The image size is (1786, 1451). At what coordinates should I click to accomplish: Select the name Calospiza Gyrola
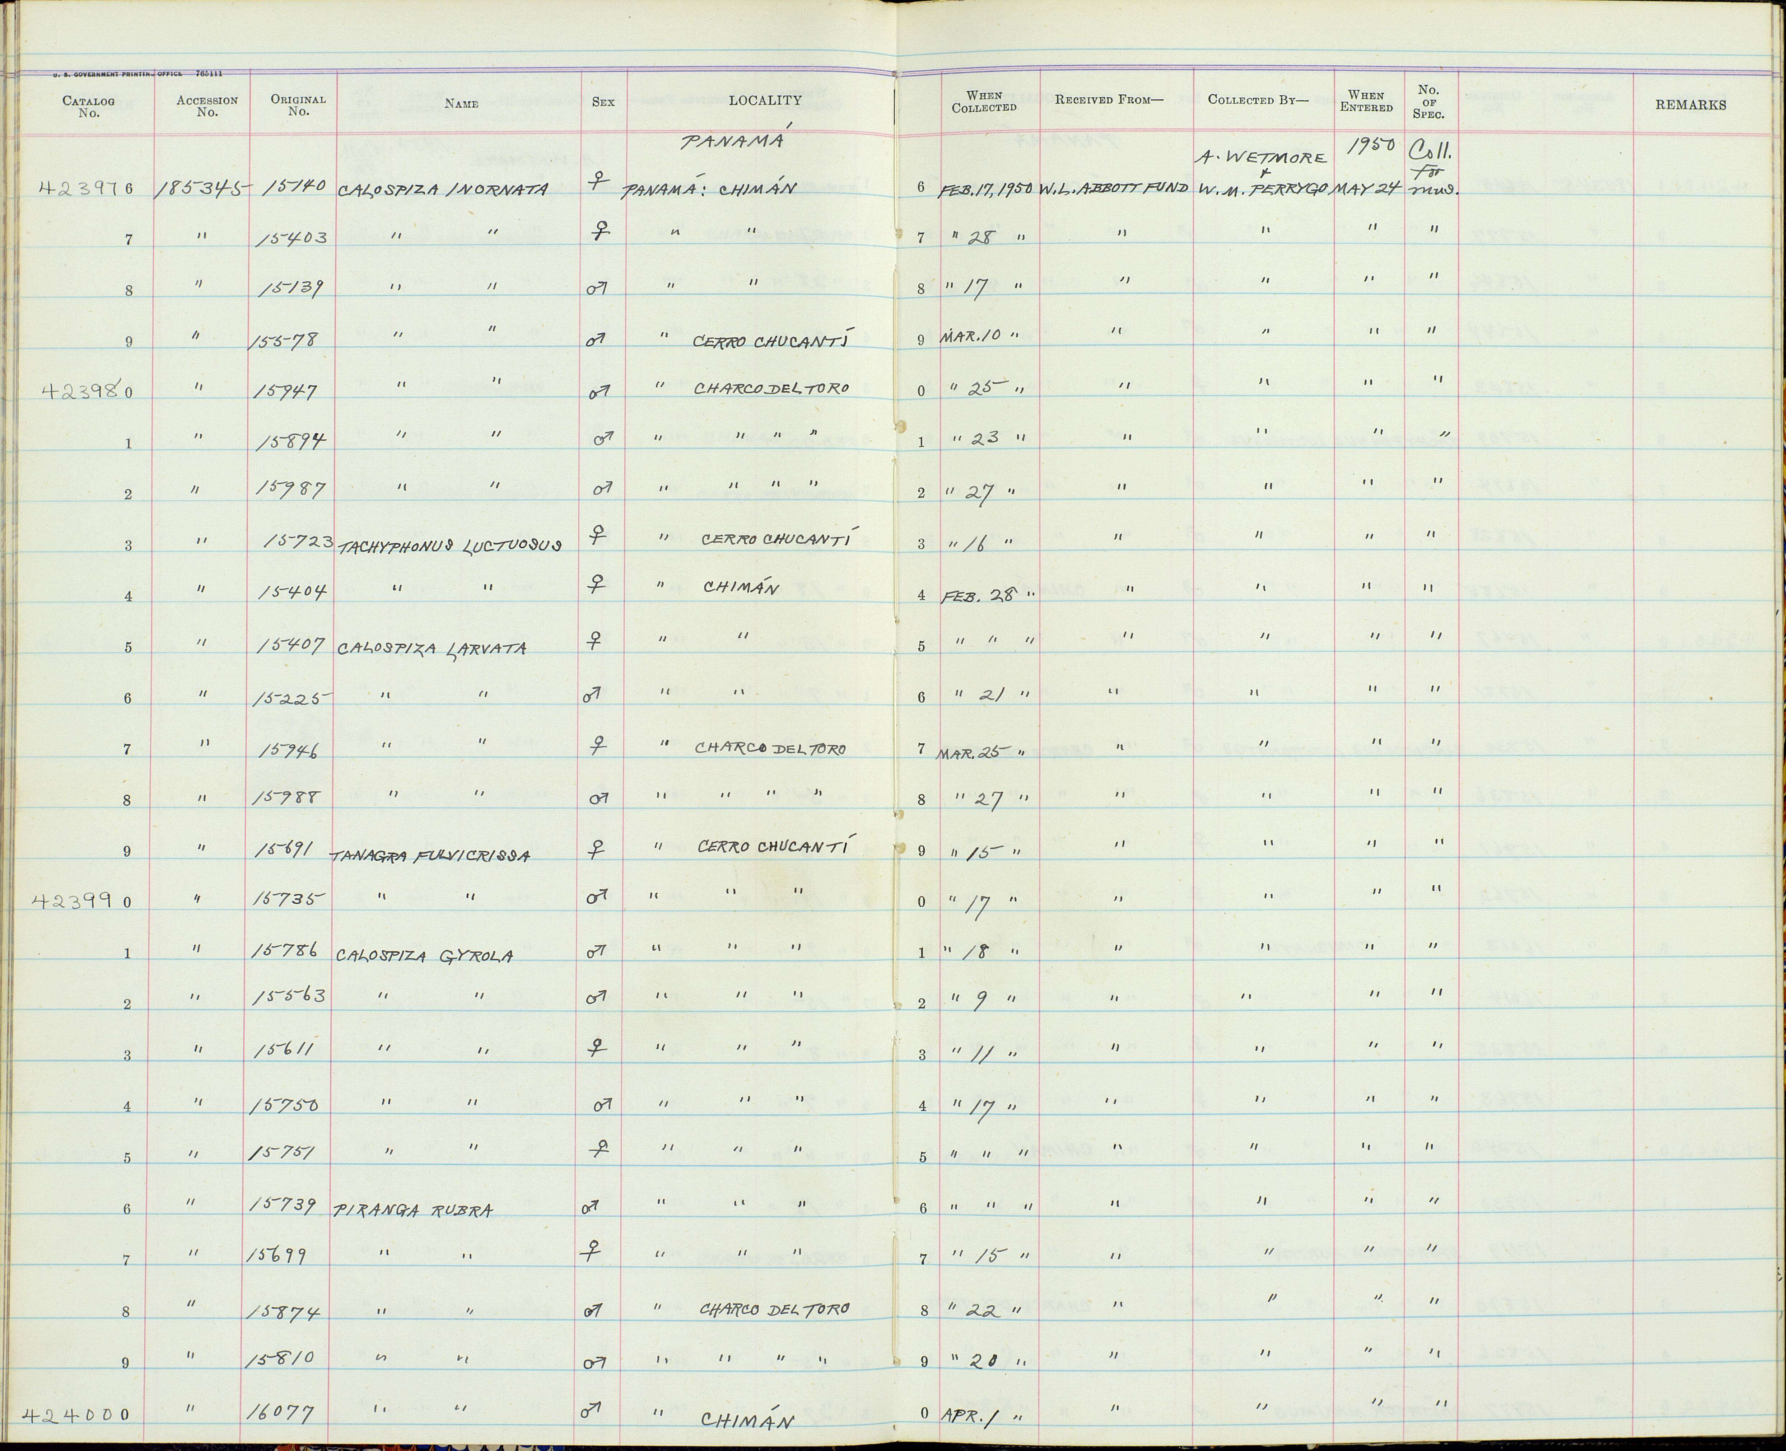tap(424, 956)
